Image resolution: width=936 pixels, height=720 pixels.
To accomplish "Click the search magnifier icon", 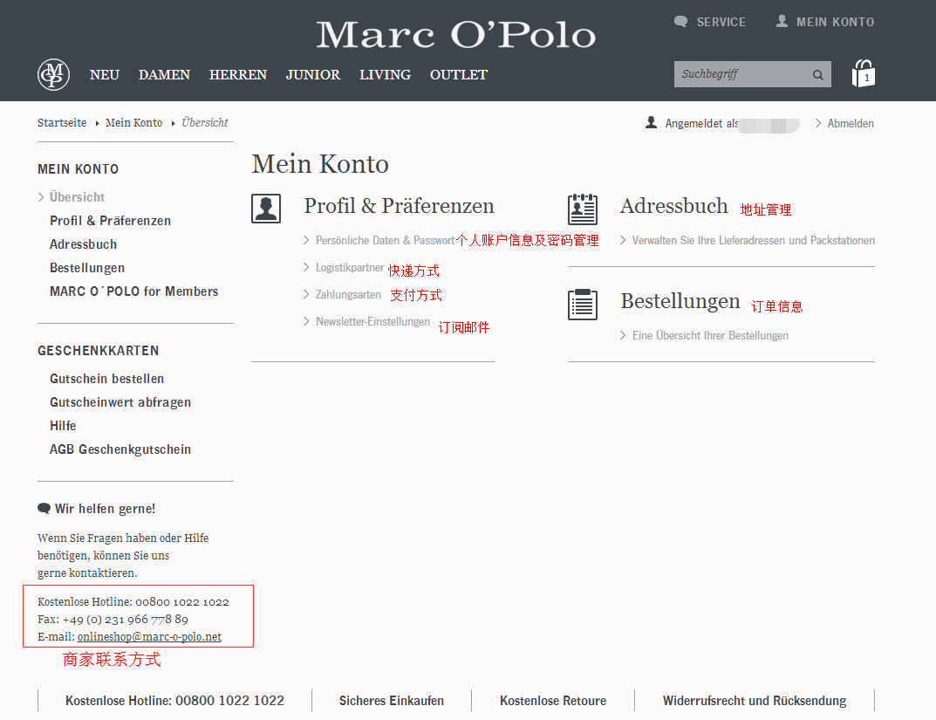I will 817,75.
